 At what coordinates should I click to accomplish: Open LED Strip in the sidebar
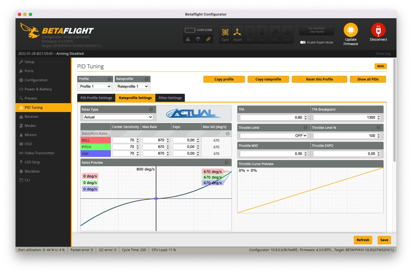pyautogui.click(x=43, y=162)
